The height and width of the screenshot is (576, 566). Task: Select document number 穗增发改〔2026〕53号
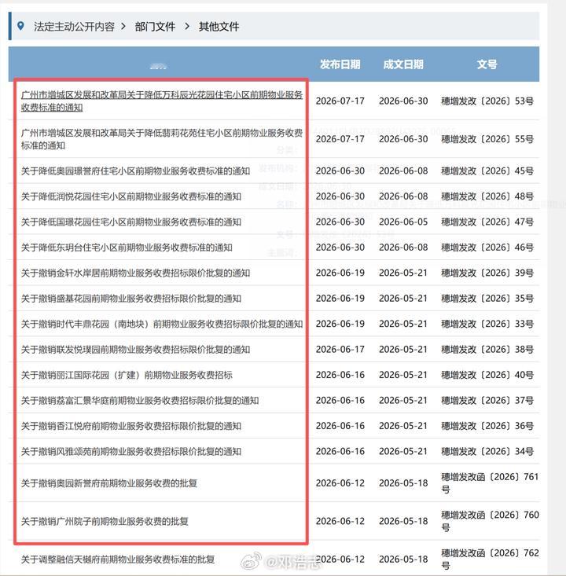(487, 101)
